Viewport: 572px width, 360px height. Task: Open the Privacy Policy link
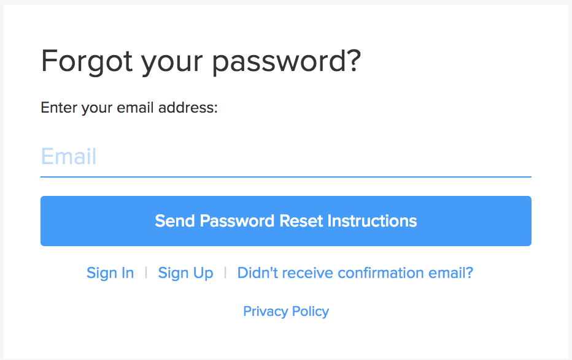286,311
